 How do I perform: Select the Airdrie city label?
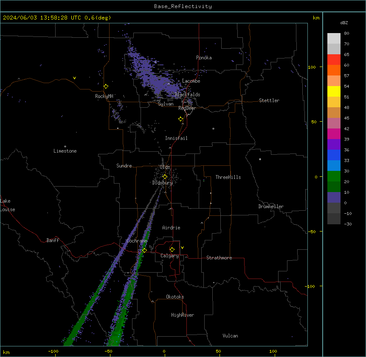point(172,228)
